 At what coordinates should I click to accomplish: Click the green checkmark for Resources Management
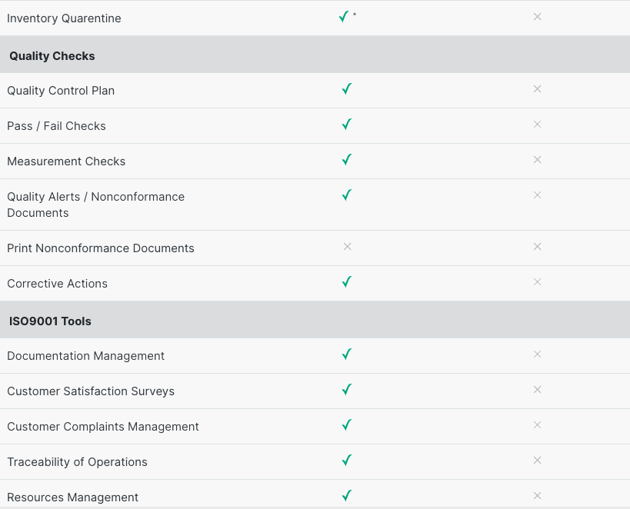(347, 496)
